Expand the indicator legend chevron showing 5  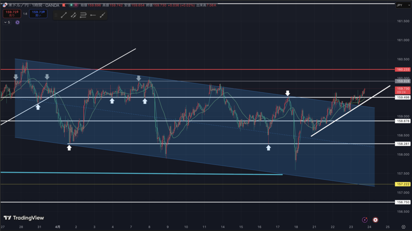pos(6,23)
